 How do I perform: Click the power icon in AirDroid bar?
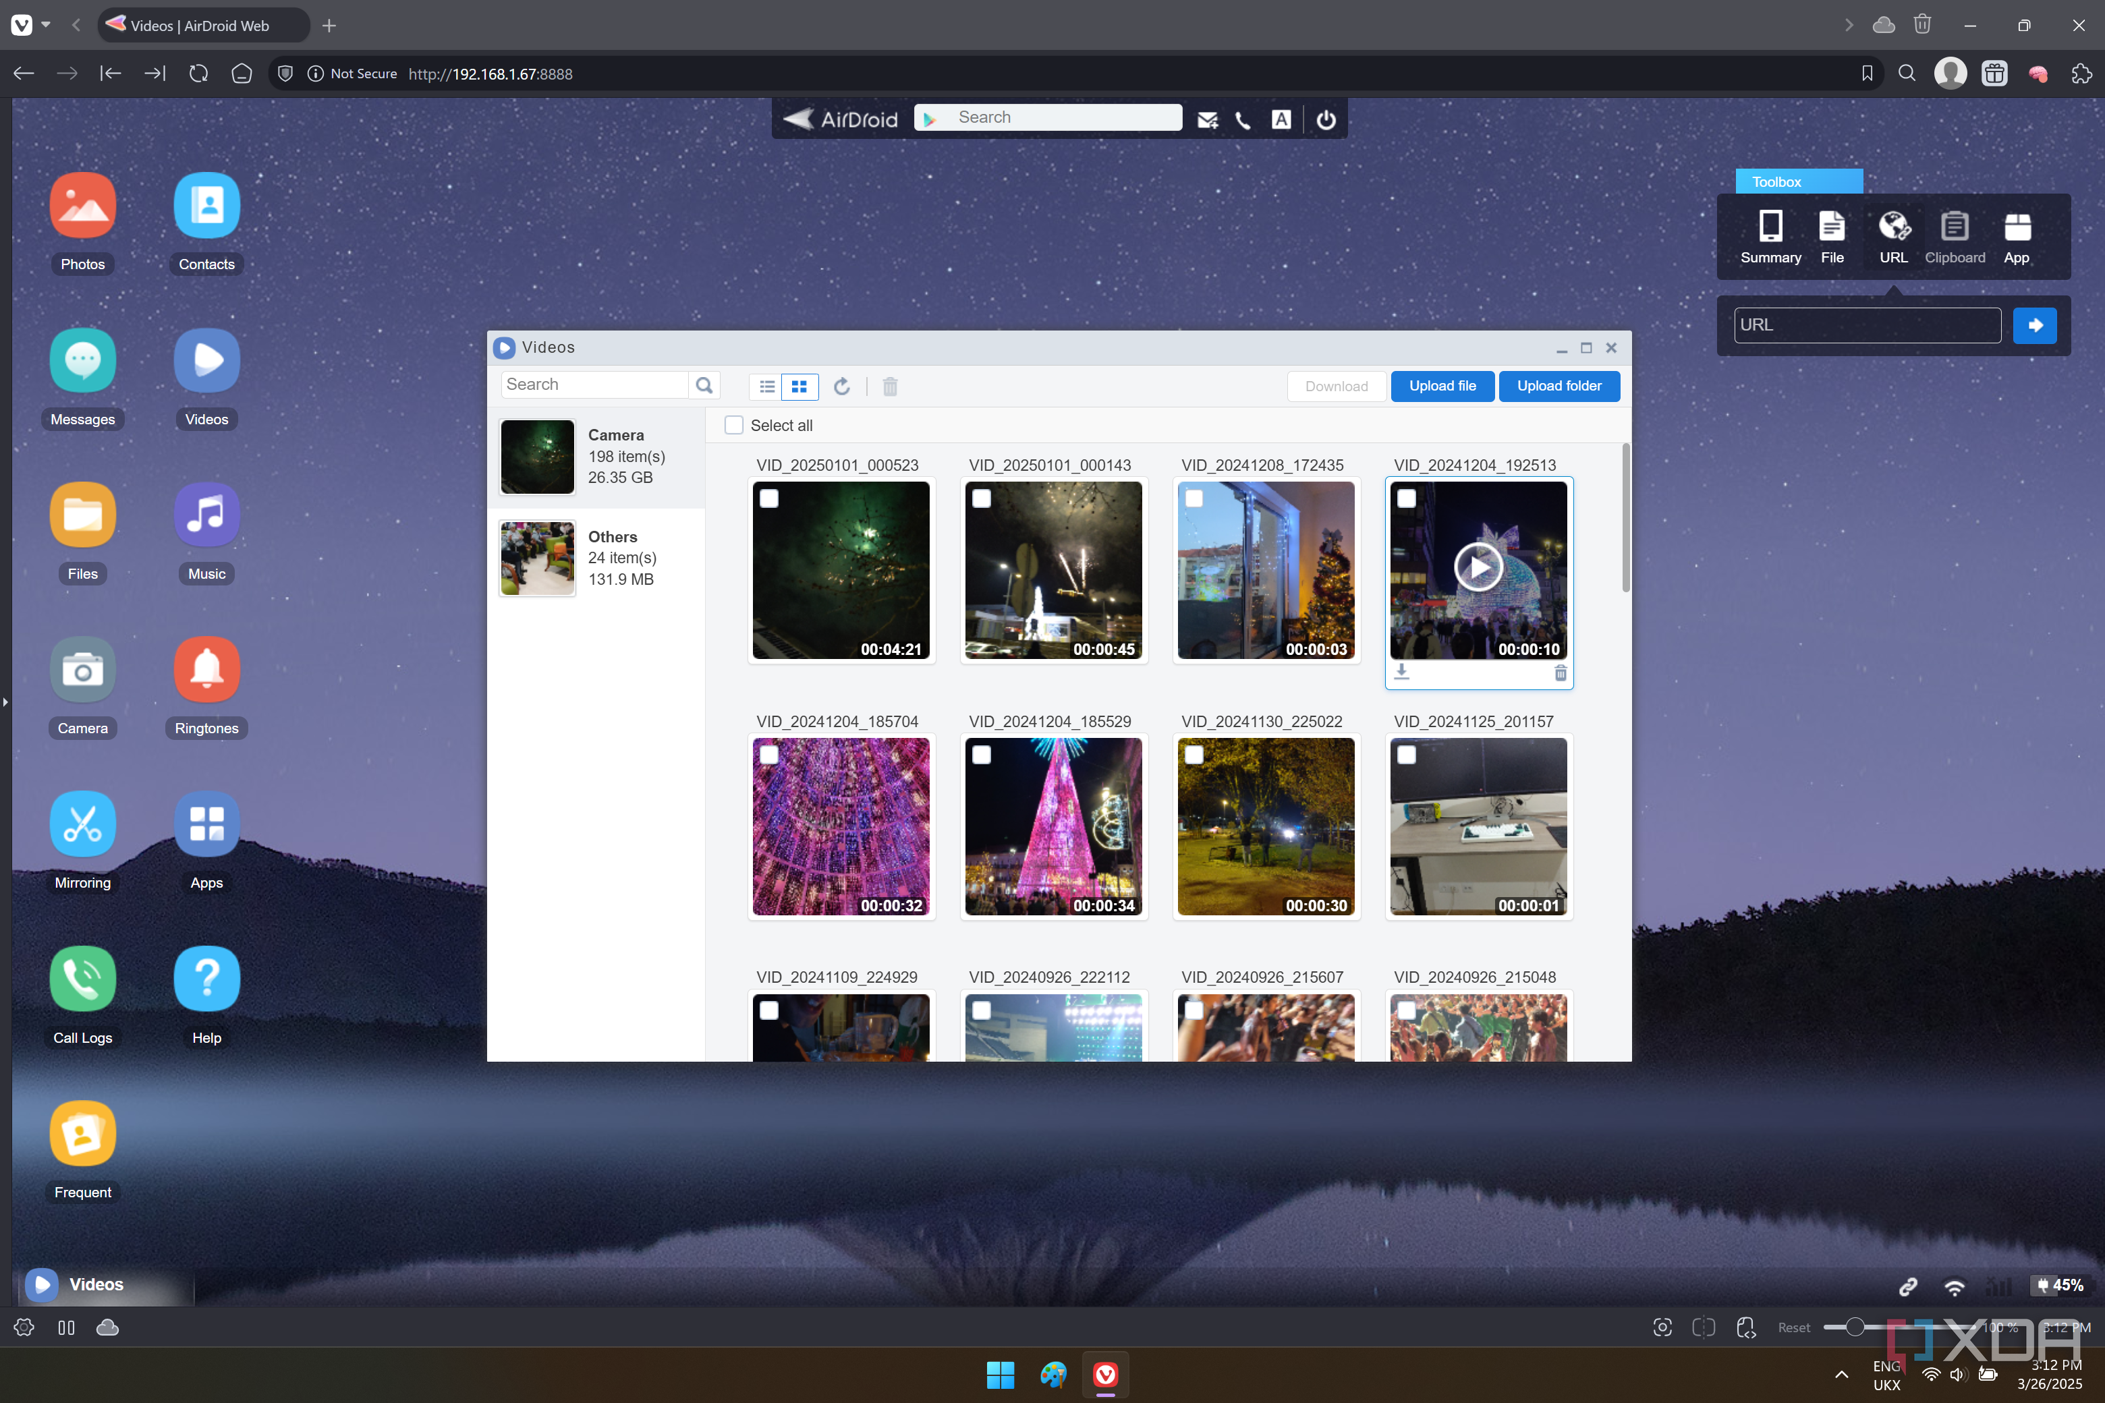pos(1326,120)
